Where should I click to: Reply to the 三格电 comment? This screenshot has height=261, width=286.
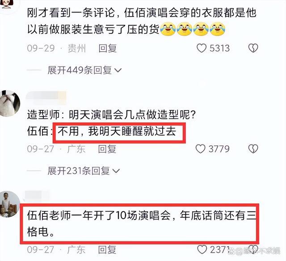pyautogui.click(x=107, y=249)
